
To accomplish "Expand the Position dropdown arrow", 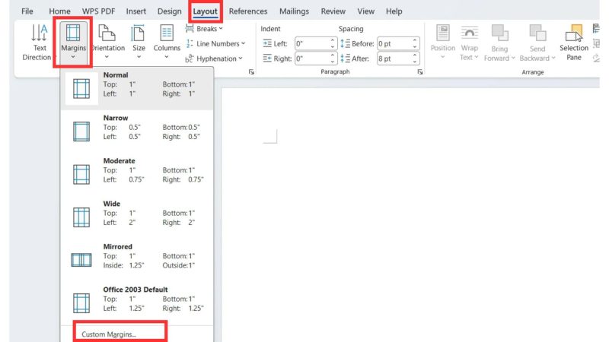I will pos(443,58).
